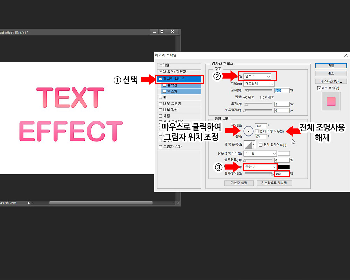
Task: Click the 부드럽게 value field showing 0
Action: [282, 110]
